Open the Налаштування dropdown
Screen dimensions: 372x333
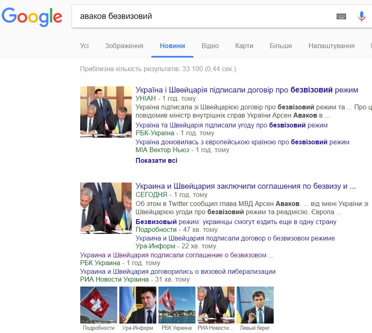331,46
